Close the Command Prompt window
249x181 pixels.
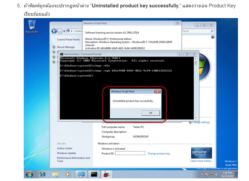194,54
